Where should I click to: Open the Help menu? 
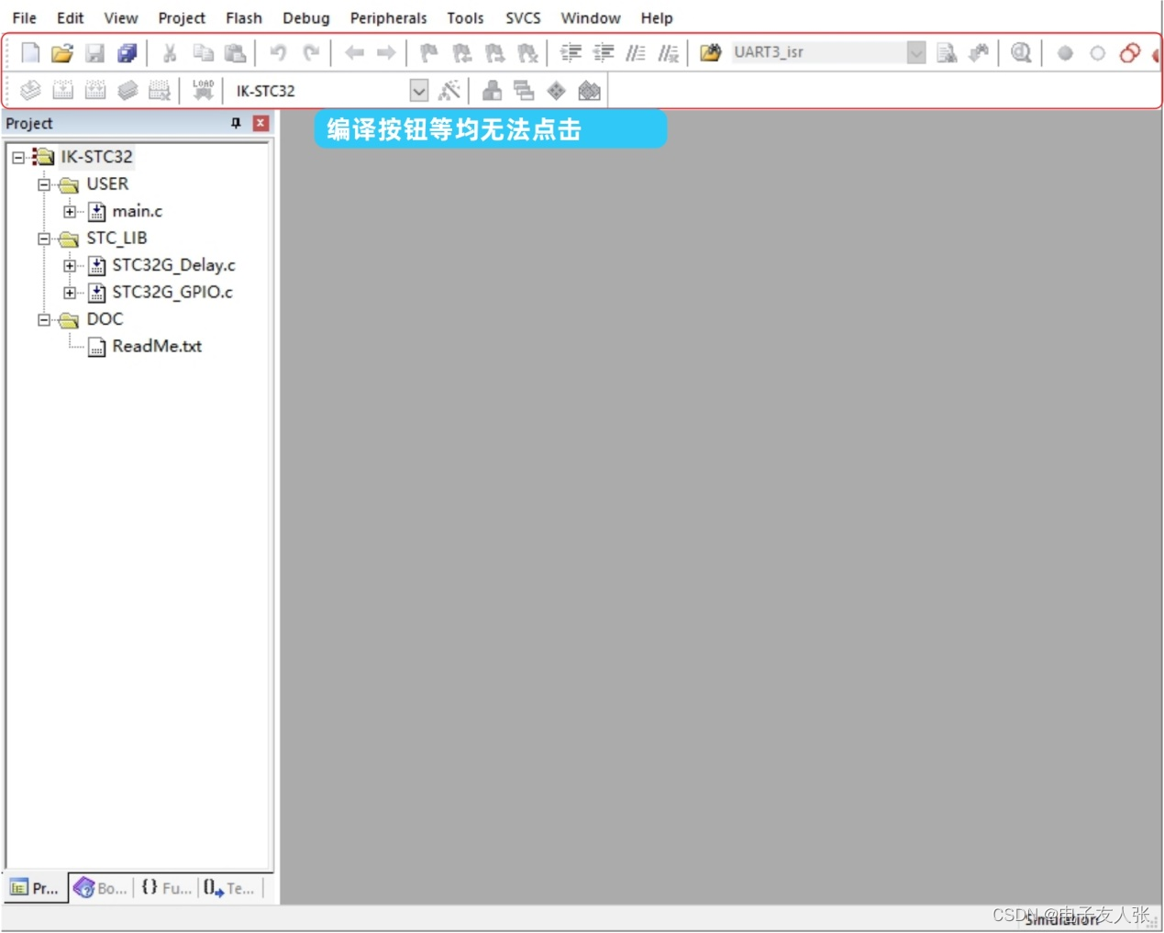tap(657, 17)
